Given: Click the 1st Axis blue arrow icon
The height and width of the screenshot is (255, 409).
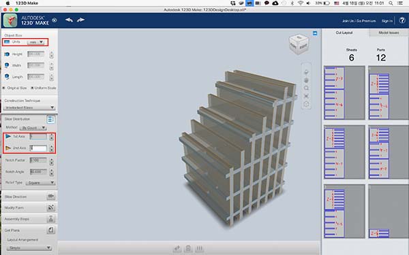Looking at the screenshot, I should (8, 137).
